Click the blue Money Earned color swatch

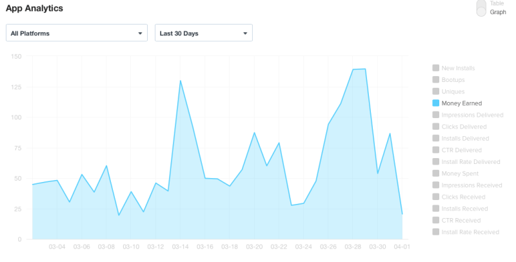tap(436, 103)
